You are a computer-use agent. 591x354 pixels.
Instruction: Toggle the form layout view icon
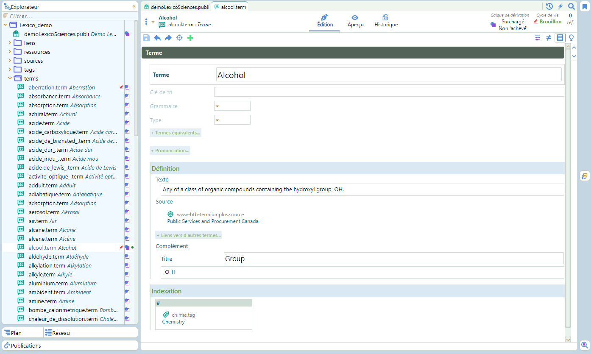pyautogui.click(x=560, y=38)
